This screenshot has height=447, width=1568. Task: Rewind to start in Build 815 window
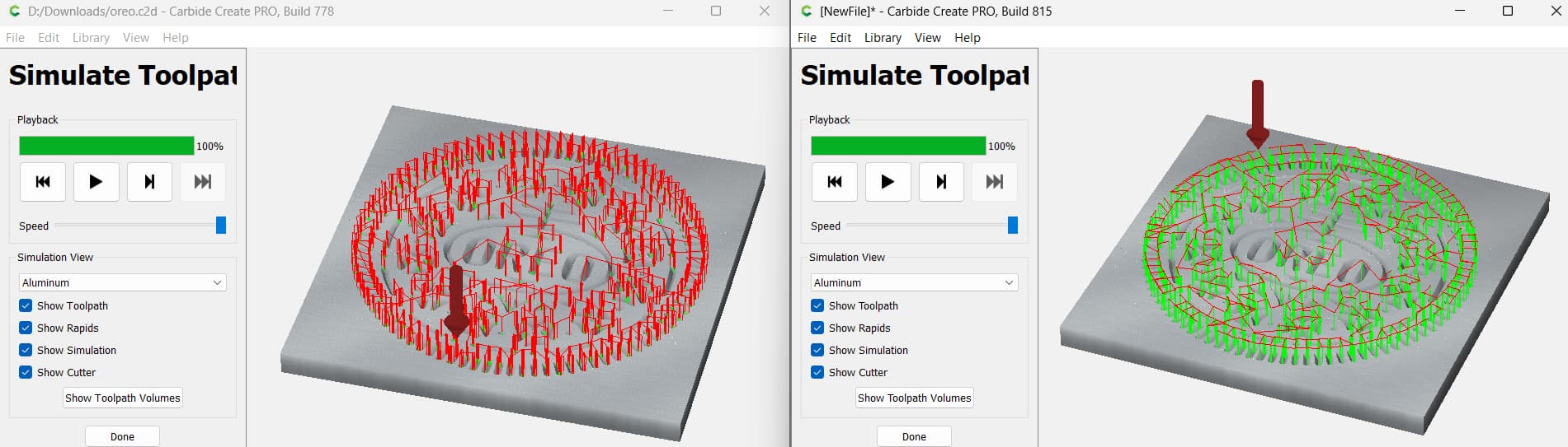(835, 182)
